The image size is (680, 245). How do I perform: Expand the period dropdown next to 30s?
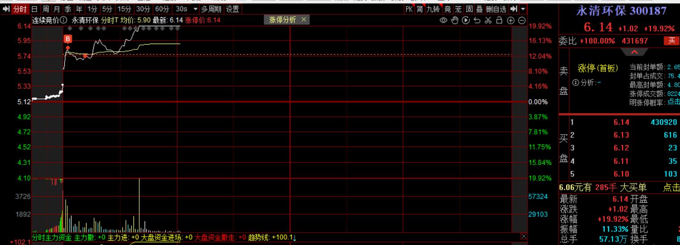195,9
